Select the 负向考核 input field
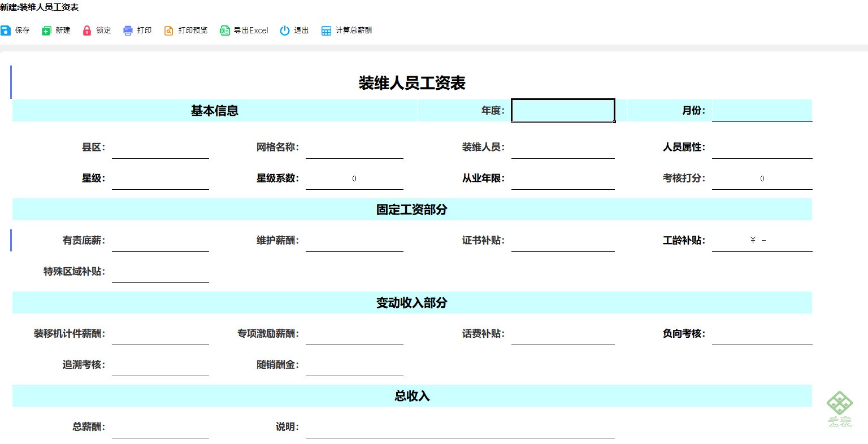This screenshot has width=868, height=444. coord(762,333)
